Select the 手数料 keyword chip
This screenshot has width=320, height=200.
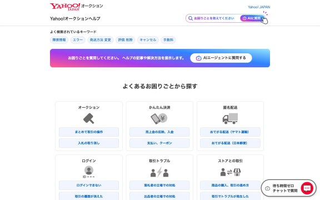(x=168, y=40)
